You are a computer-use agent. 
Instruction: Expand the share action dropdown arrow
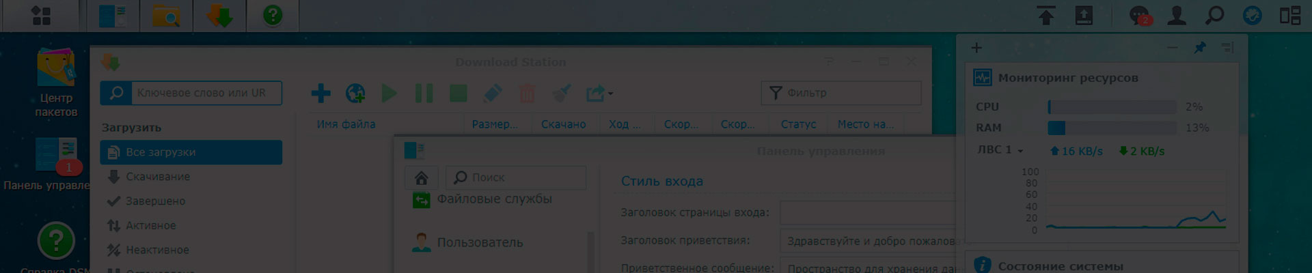(610, 94)
